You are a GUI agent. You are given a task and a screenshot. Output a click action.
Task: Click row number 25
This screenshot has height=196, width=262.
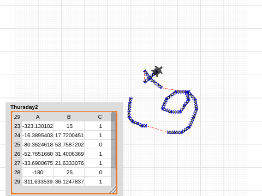(17, 145)
